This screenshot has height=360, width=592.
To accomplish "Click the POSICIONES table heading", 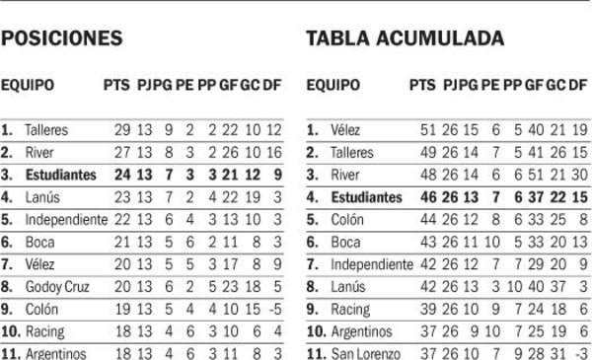I will (62, 38).
